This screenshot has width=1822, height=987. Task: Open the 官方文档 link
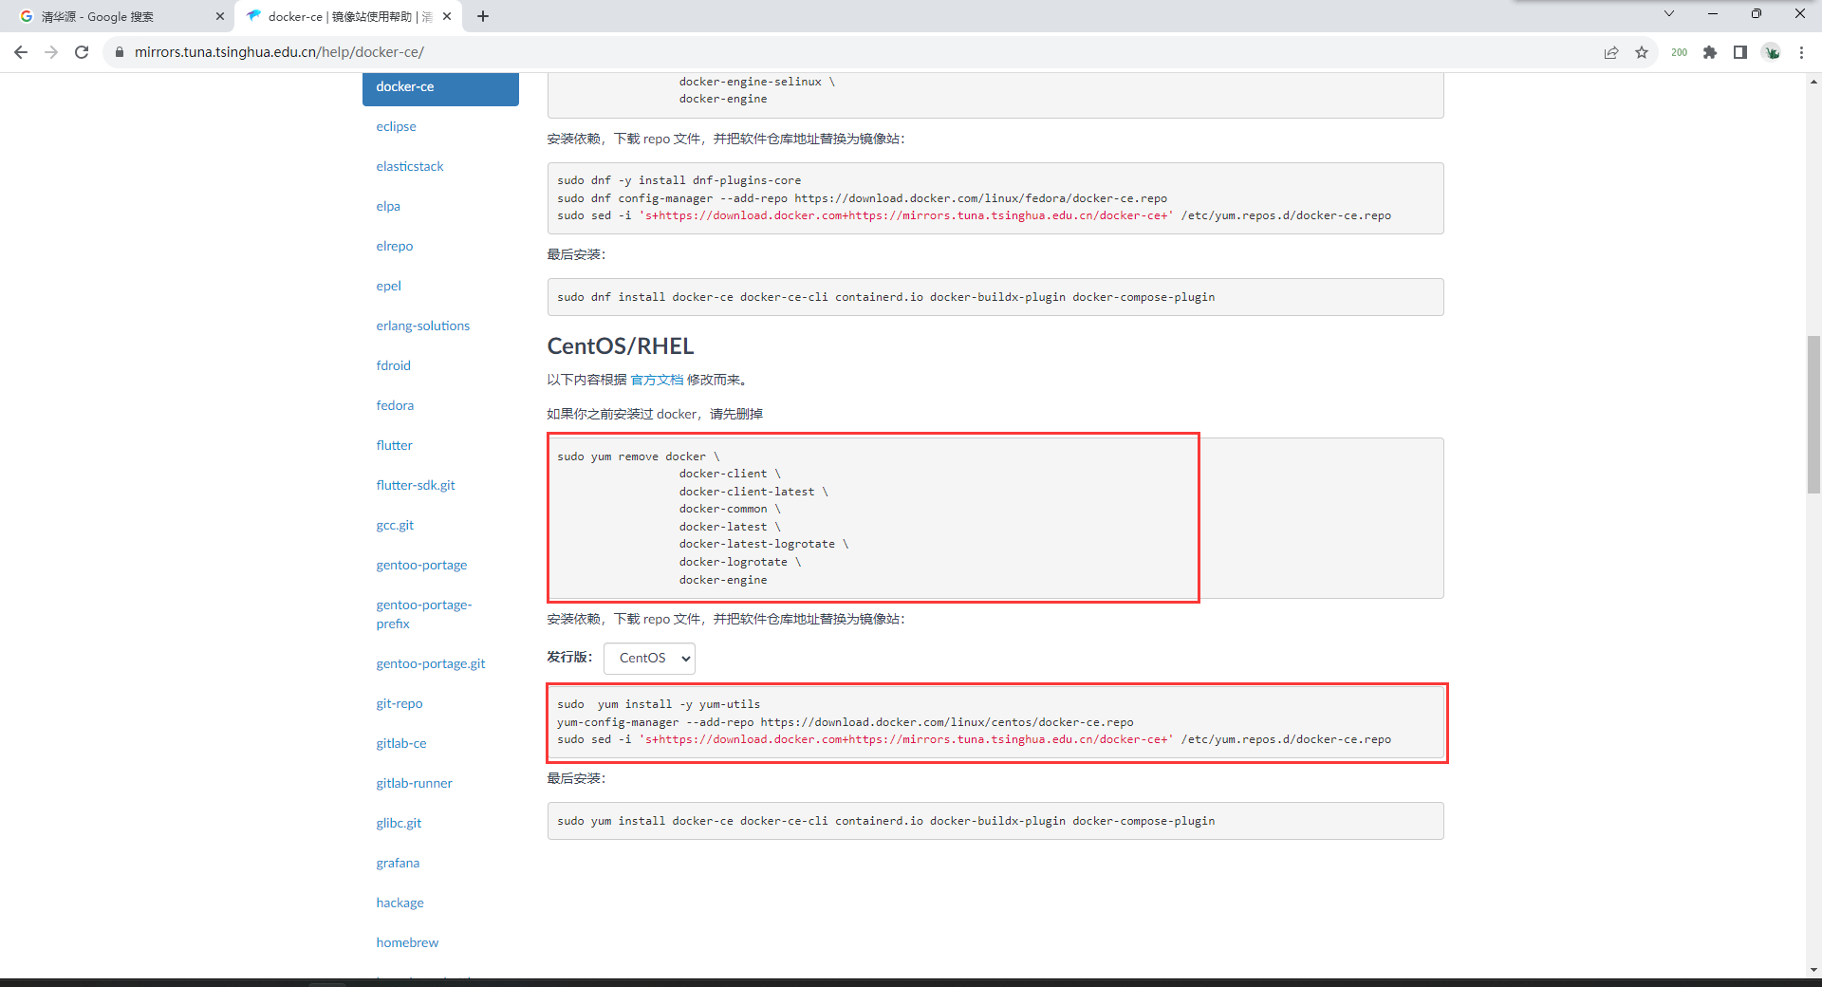657,380
